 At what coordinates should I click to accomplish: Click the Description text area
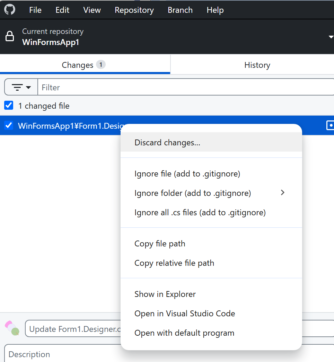[x=169, y=354]
